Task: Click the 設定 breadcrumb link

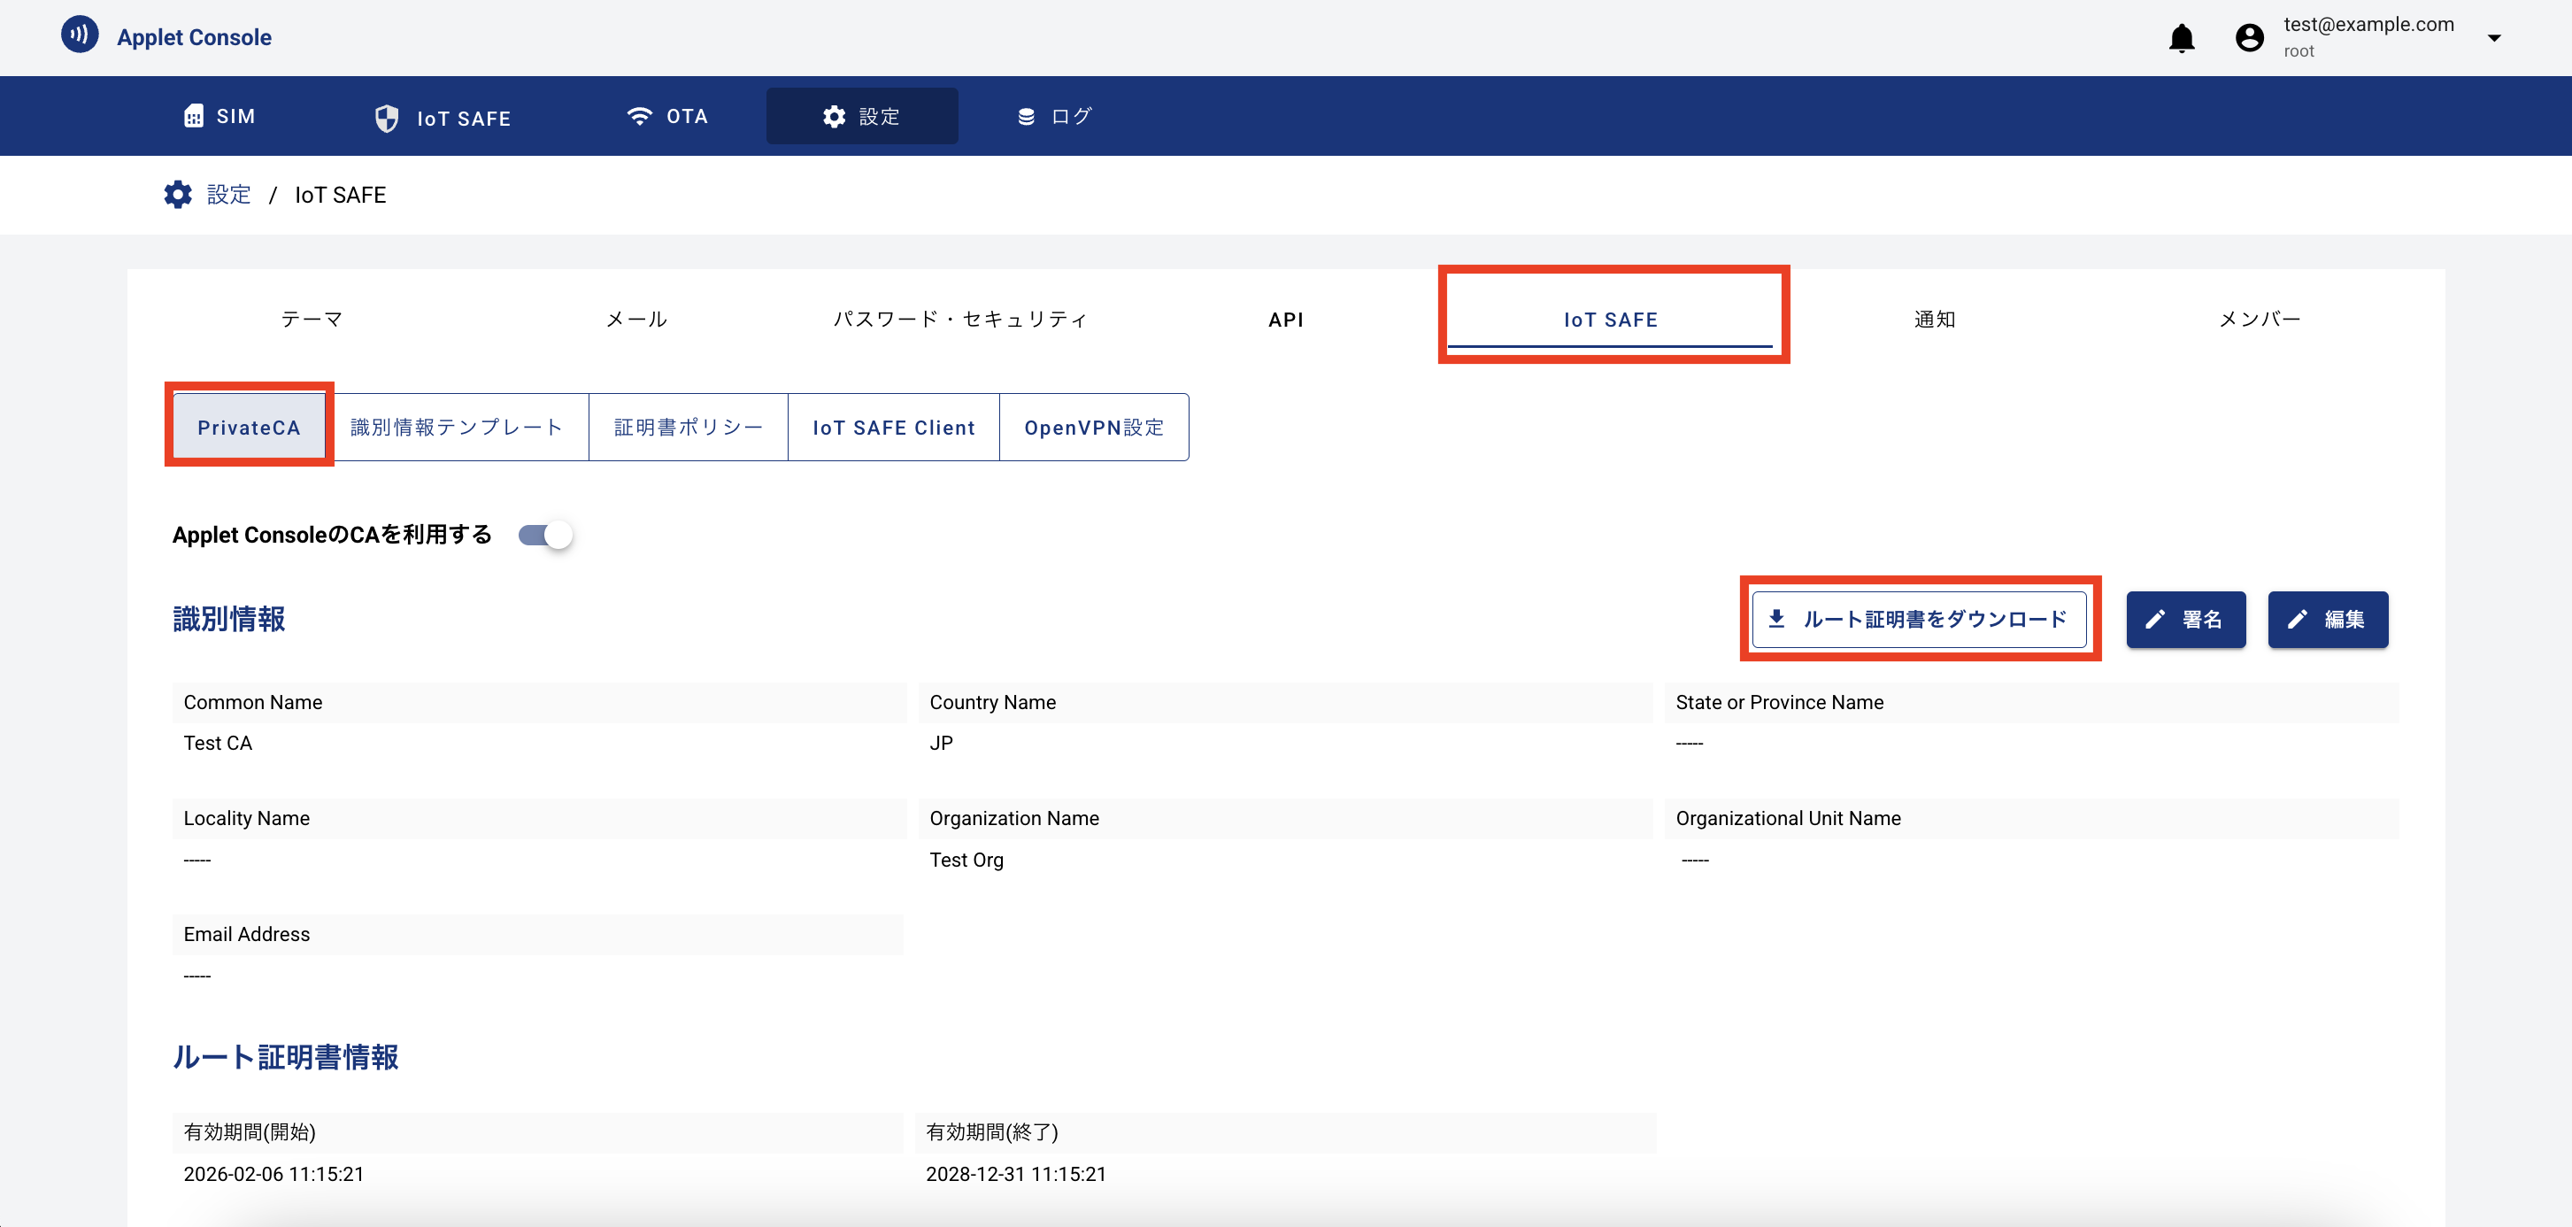Action: pyautogui.click(x=228, y=195)
